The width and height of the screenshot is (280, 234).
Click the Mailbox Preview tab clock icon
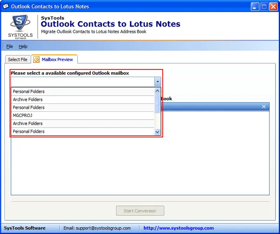point(36,59)
